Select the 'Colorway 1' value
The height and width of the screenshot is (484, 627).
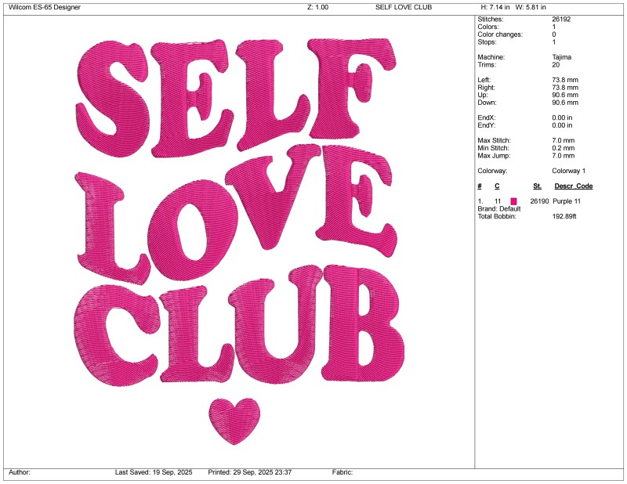(x=569, y=171)
